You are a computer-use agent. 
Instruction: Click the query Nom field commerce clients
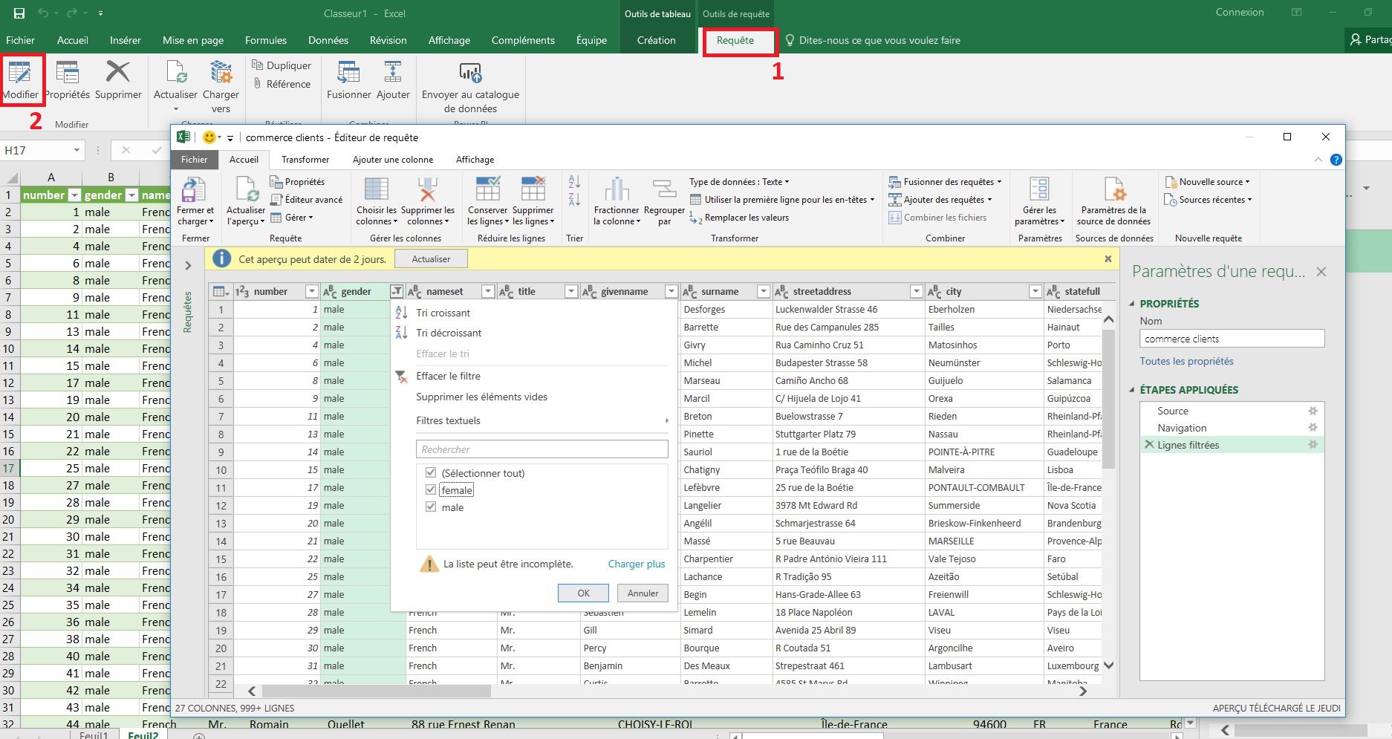point(1232,339)
